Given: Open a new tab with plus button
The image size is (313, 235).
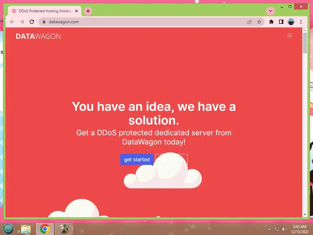Looking at the screenshot, I should point(88,11).
